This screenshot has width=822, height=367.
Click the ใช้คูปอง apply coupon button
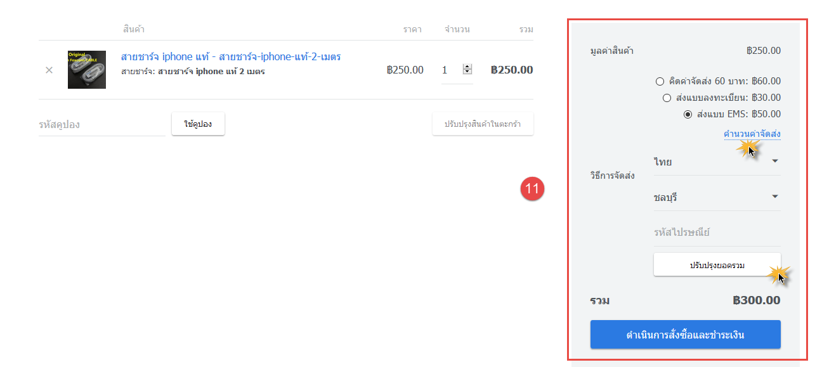pyautogui.click(x=198, y=124)
